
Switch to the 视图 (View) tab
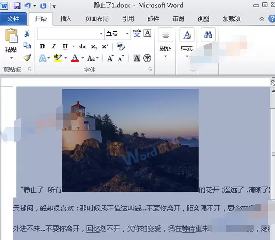[x=204, y=19]
